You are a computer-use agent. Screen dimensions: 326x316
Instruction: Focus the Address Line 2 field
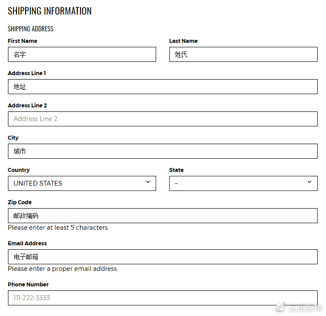163,119
